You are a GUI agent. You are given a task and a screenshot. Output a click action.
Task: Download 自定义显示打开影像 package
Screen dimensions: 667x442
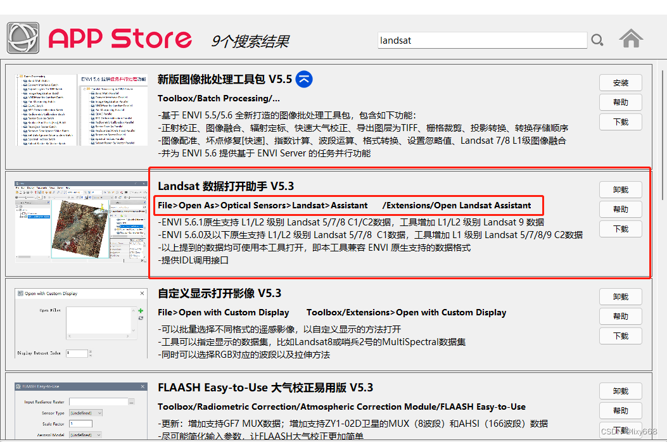(x=621, y=336)
